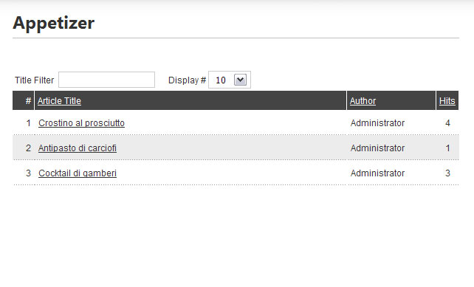Click row number 2 in table
This screenshot has height=287, width=474.
[x=28, y=148]
